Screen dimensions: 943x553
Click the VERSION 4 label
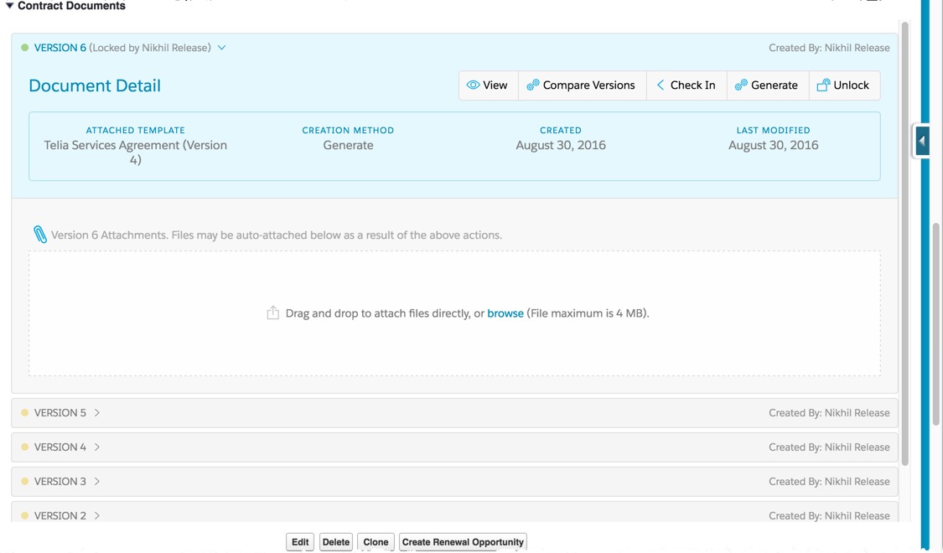[60, 447]
